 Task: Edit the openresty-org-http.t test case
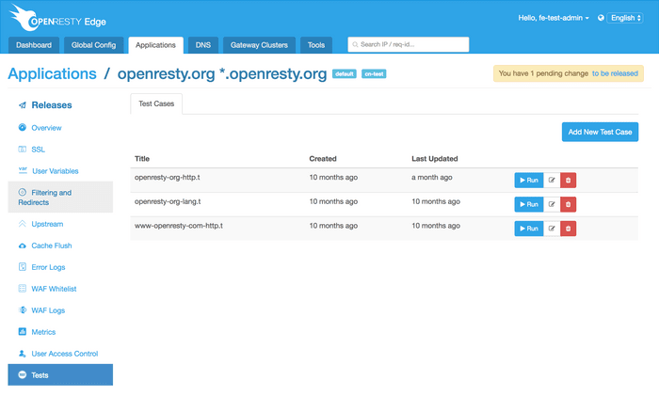click(552, 181)
